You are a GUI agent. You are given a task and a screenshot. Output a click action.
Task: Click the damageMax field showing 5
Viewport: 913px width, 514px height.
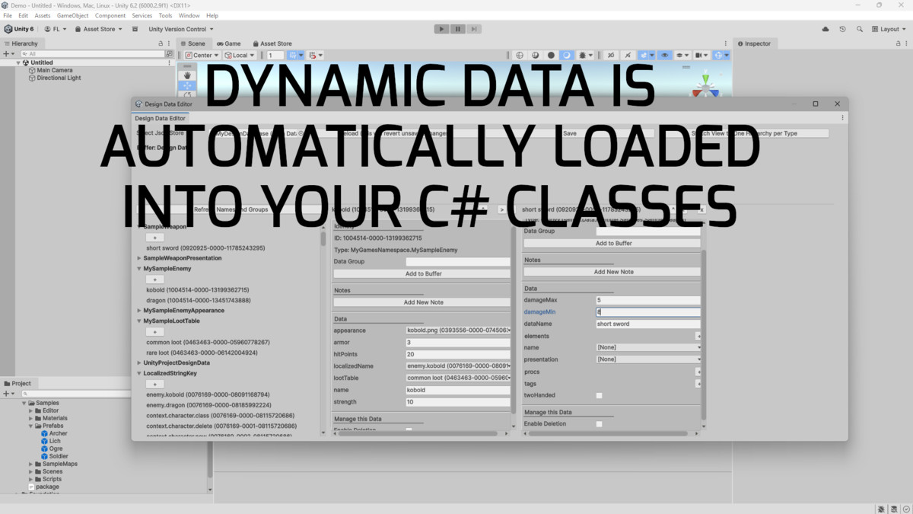pos(648,300)
